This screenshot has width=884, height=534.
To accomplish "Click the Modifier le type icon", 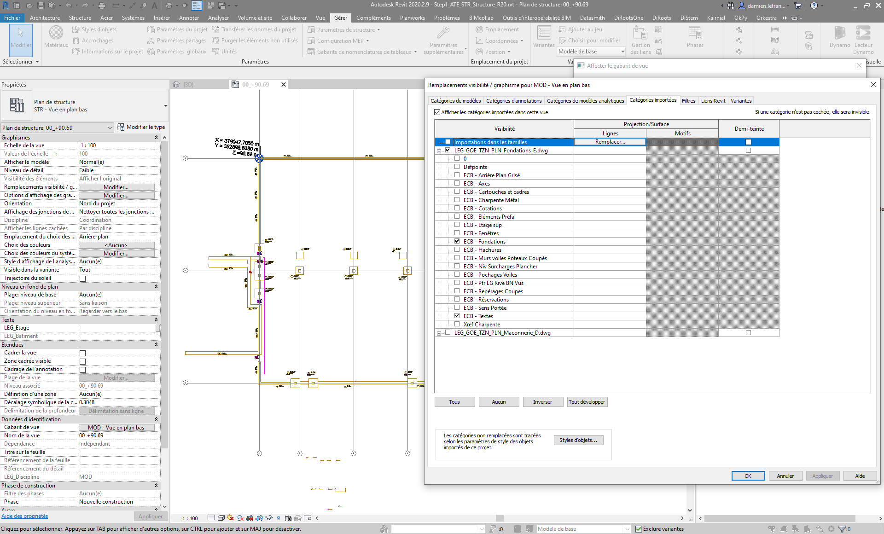I will pos(121,127).
